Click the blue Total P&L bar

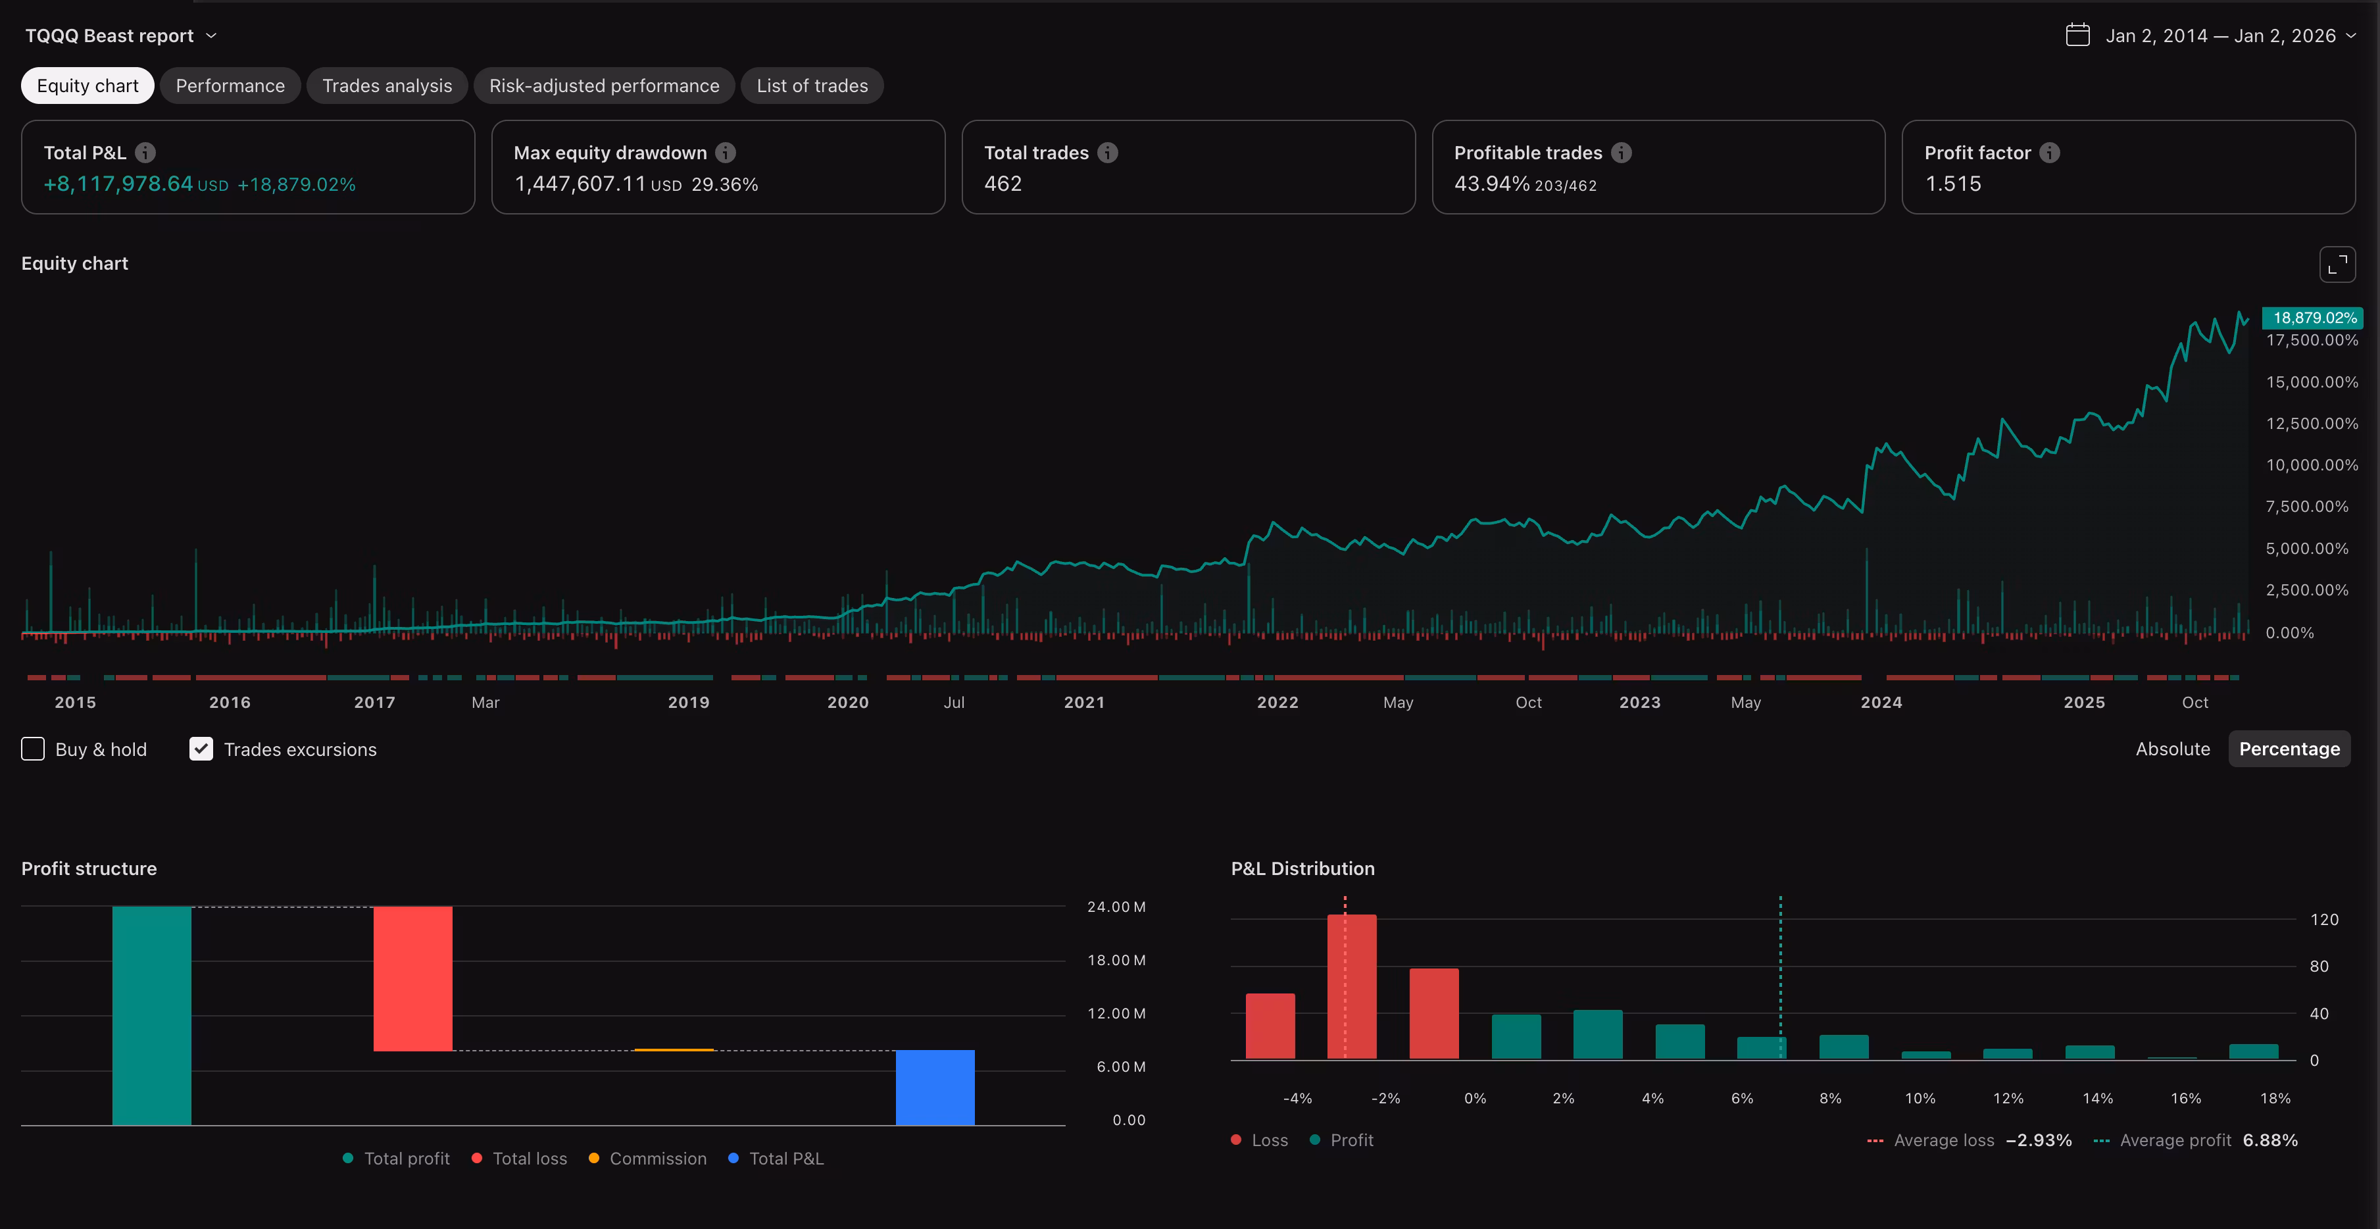934,1087
